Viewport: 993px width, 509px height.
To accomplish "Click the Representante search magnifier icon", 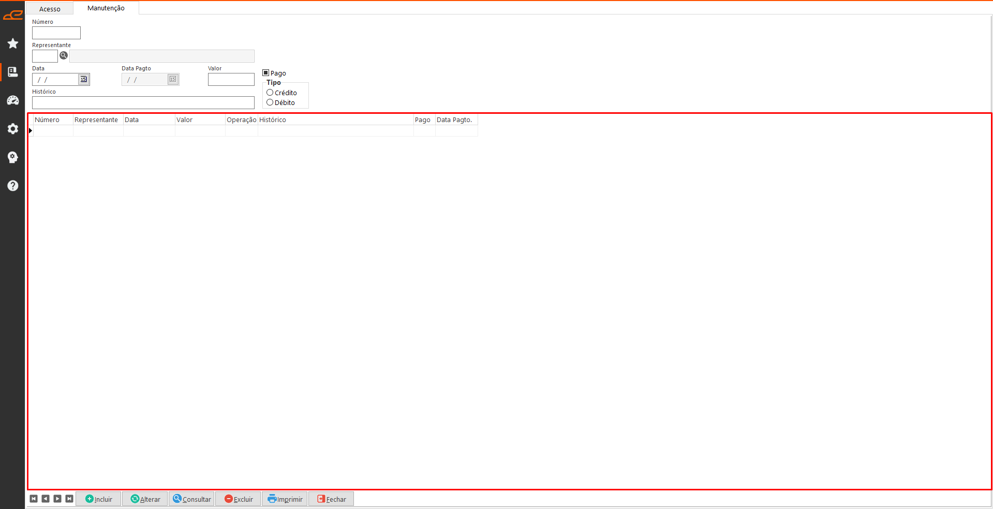I will click(64, 55).
